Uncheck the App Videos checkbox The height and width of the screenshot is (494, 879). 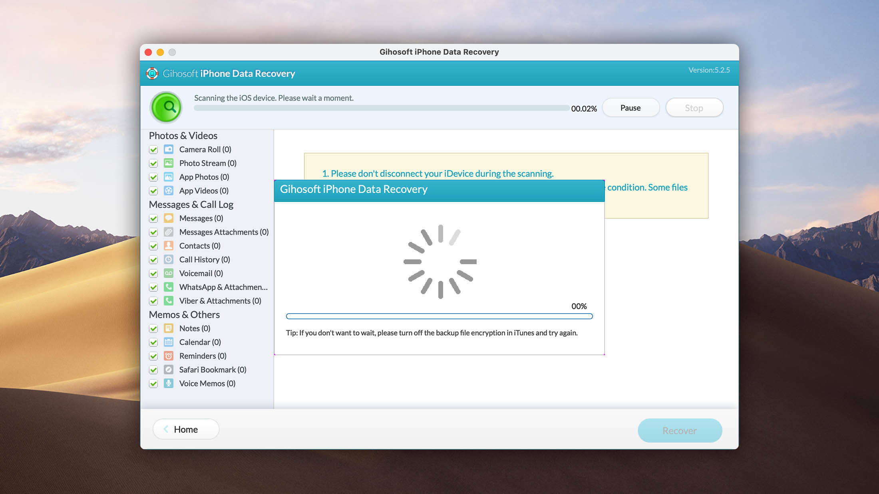pyautogui.click(x=153, y=191)
